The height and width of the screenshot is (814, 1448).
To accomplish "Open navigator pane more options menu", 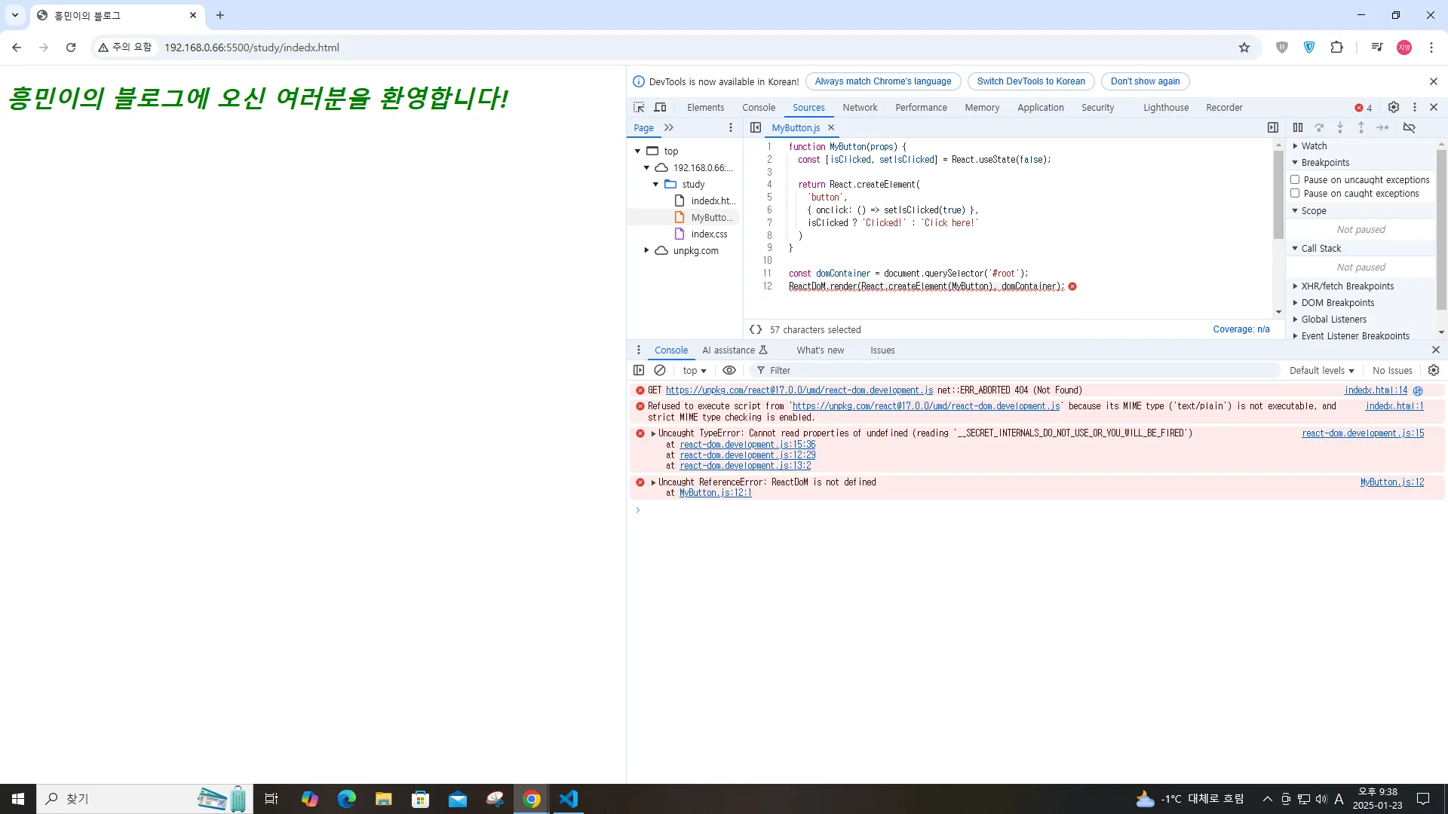I will (x=730, y=127).
